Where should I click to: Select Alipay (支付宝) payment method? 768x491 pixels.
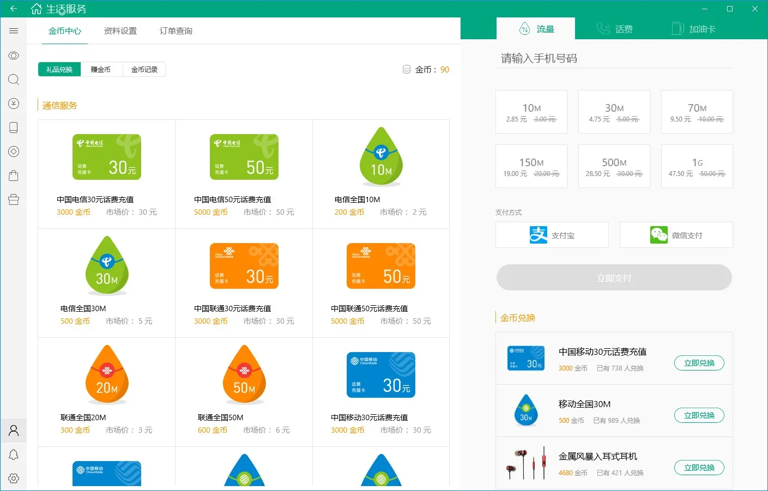click(x=552, y=235)
